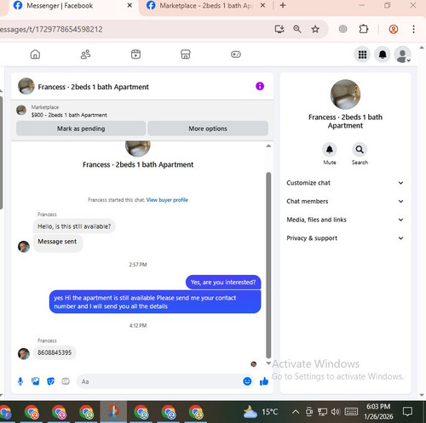Click the chat scrollbar thumb
The width and height of the screenshot is (426, 423).
[268, 266]
